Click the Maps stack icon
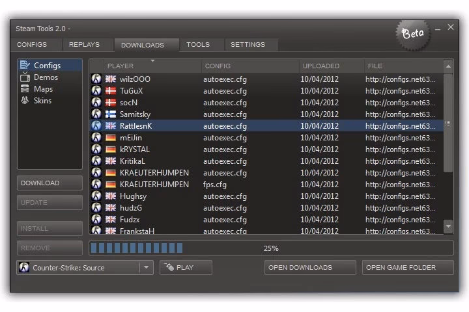This screenshot has height=312, width=469. (25, 88)
